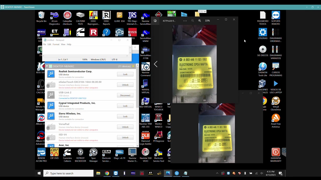The height and width of the screenshot is (180, 321).
Task: Open CURSOS PROGRAMAS desktop icon
Action: pyautogui.click(x=276, y=69)
